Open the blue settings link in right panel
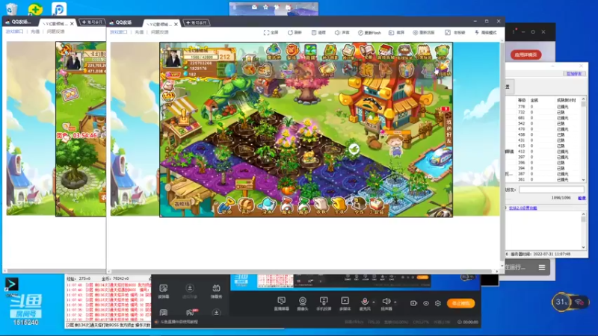The height and width of the screenshot is (336, 598). [x=523, y=208]
